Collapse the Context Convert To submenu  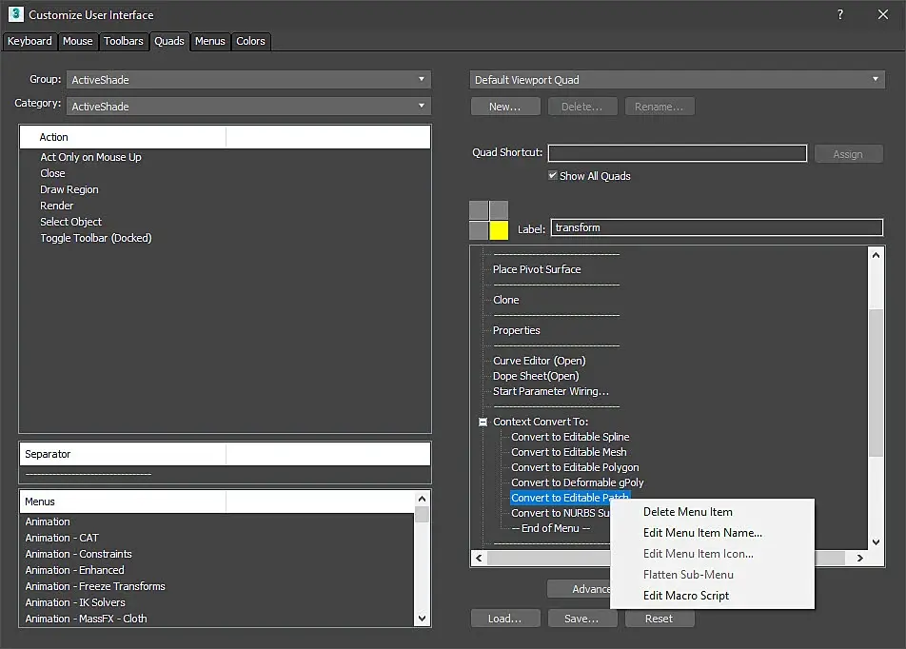click(483, 422)
